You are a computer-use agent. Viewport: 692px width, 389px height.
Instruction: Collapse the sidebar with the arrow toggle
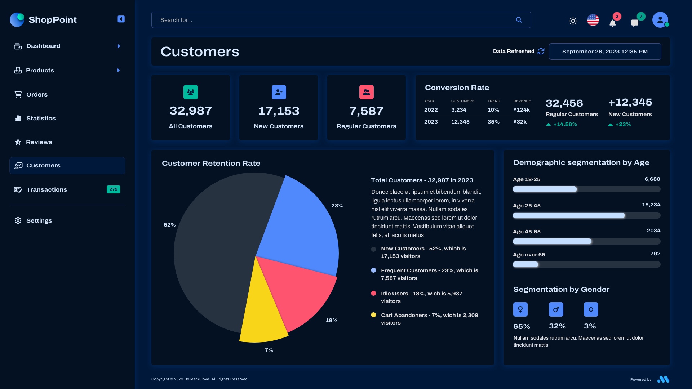pyautogui.click(x=121, y=19)
